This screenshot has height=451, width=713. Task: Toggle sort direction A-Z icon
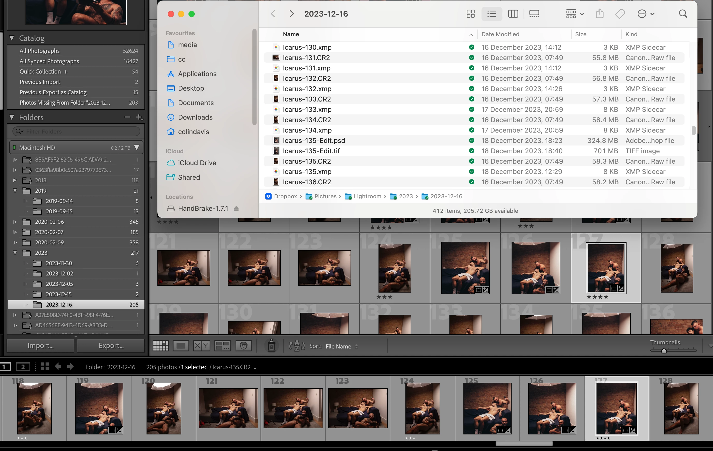[x=297, y=346]
